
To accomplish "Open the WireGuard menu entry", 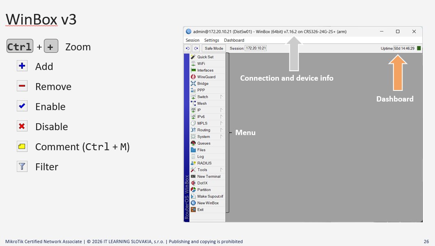I will coord(207,77).
